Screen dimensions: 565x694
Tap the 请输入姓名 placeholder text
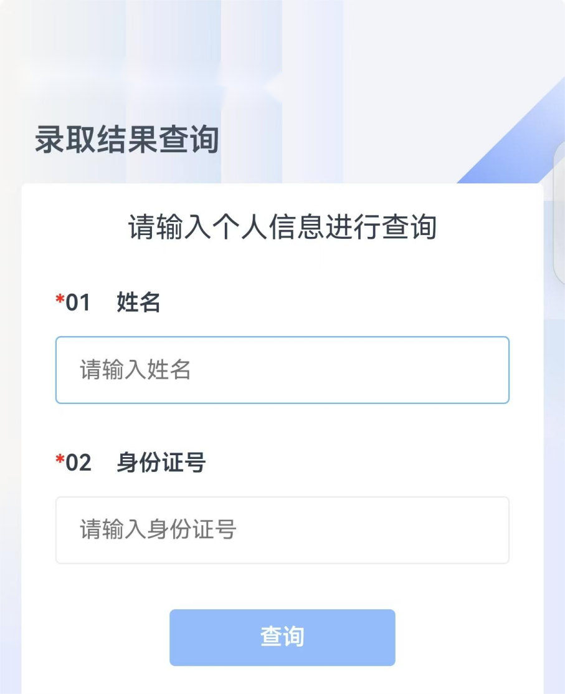(x=135, y=370)
